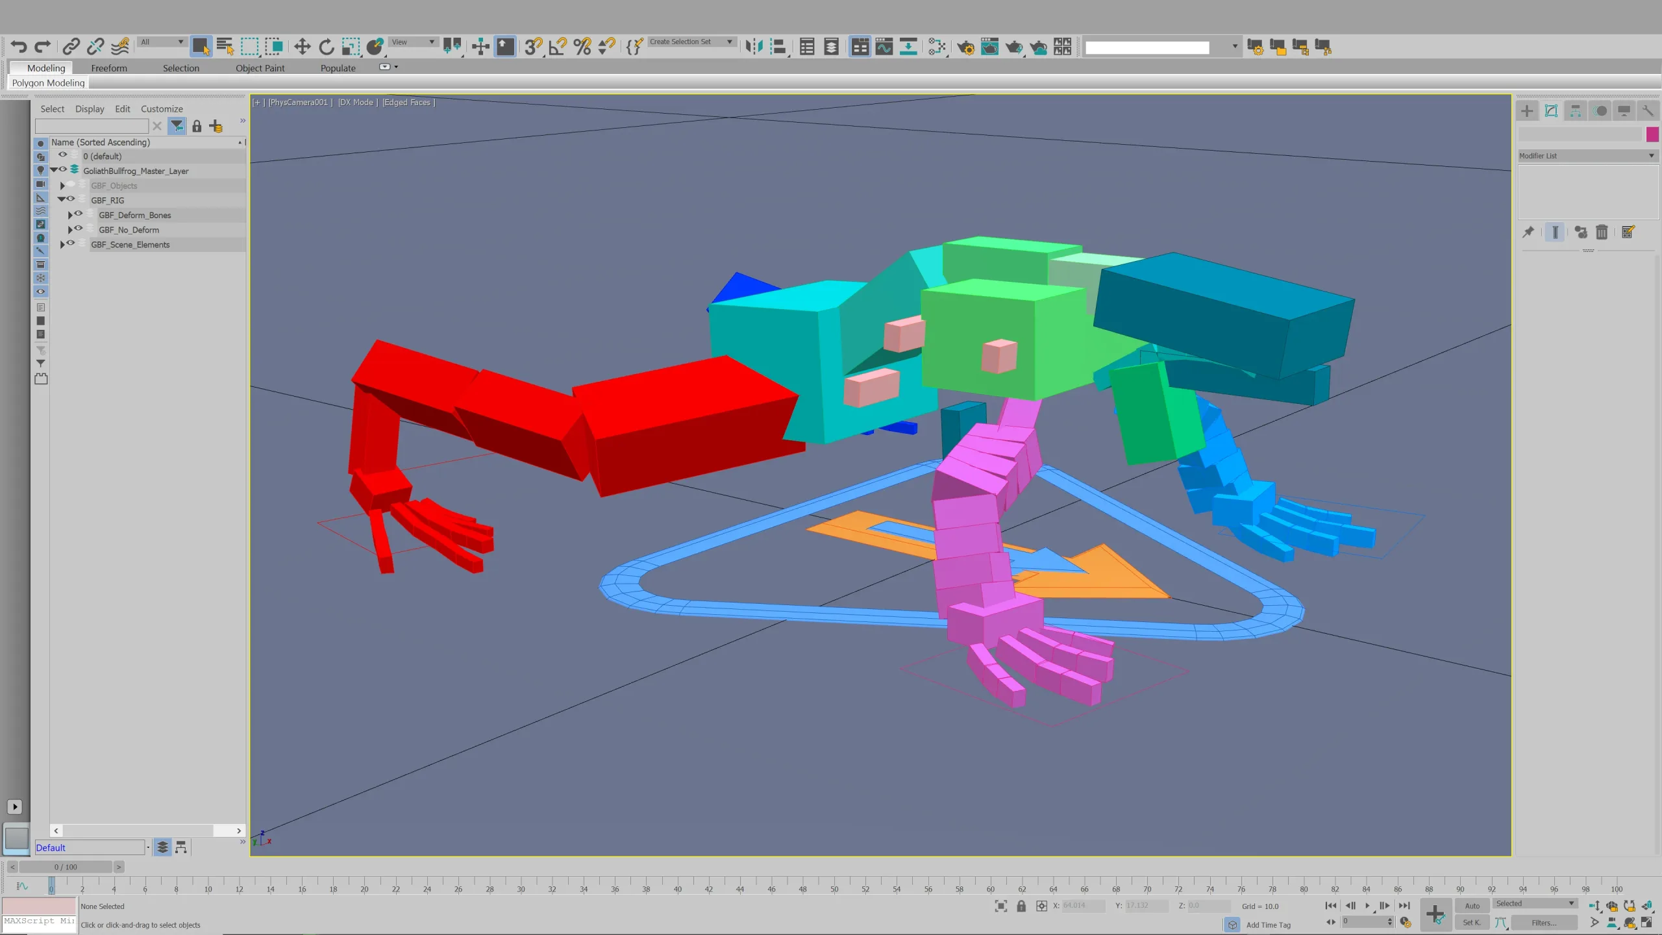The width and height of the screenshot is (1662, 935).
Task: Hide the GBF_Deform_Bones layer via eye
Action: click(79, 214)
